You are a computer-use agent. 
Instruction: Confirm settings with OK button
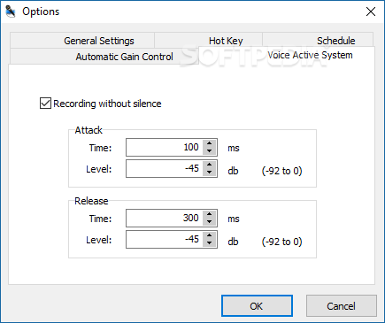[x=257, y=306]
